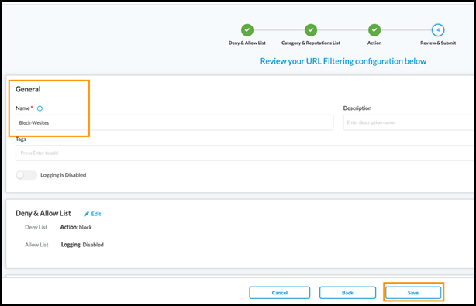The height and width of the screenshot is (306, 476).
Task: Cancel the URL filtering setup
Action: (280, 293)
